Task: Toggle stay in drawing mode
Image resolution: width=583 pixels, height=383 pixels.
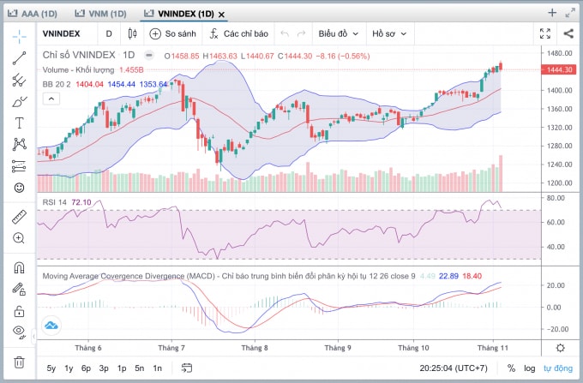Action: click(20, 289)
